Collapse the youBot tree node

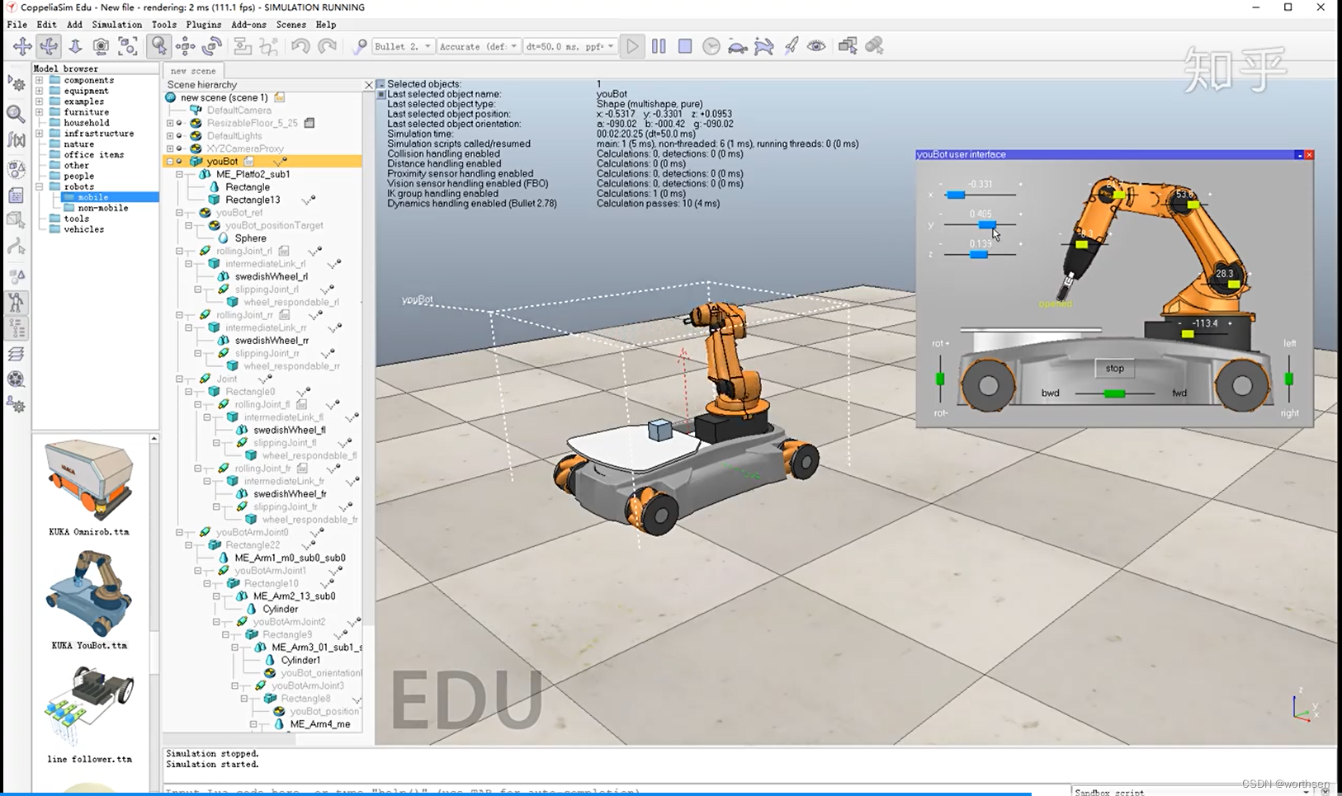170,162
